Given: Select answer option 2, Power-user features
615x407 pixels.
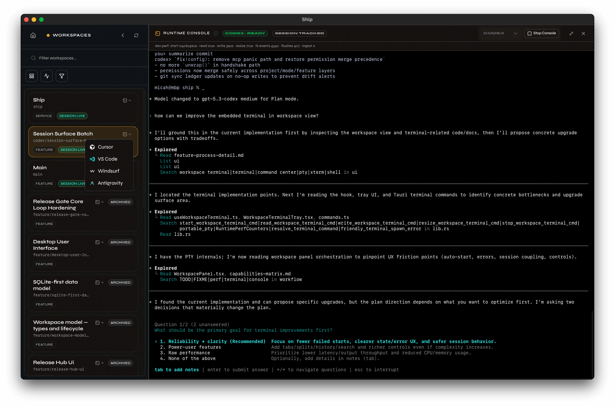Looking at the screenshot, I should [191, 347].
